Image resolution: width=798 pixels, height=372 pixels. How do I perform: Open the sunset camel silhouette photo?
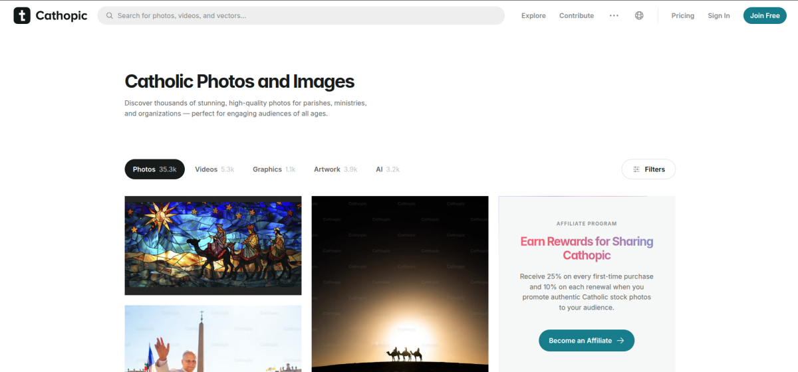point(400,284)
